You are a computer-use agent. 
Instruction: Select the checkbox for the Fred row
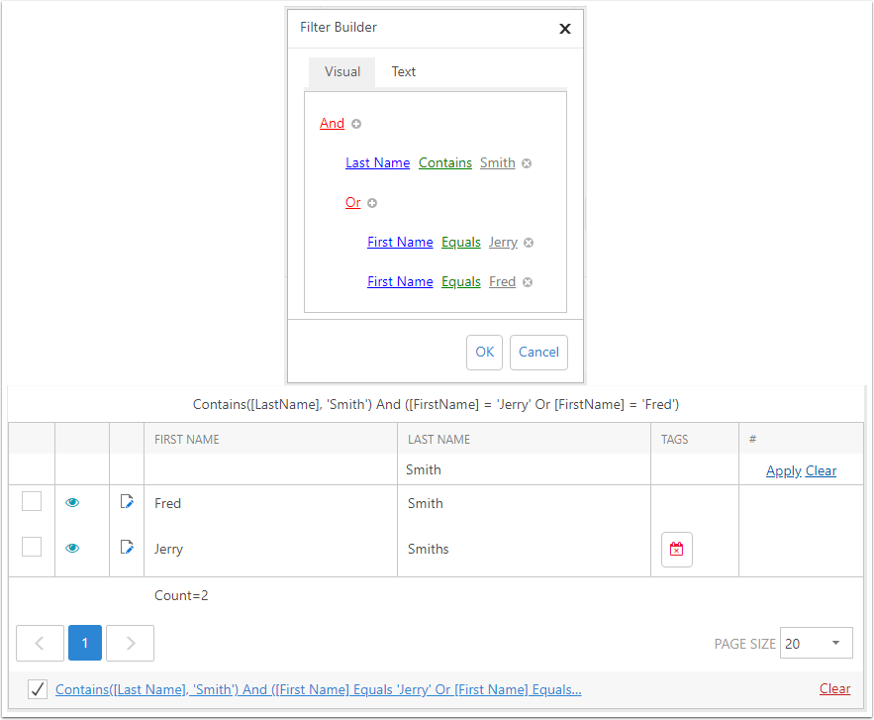coord(32,501)
